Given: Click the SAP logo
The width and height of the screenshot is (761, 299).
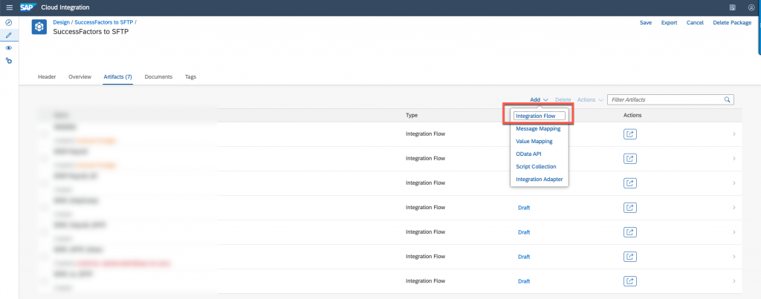Looking at the screenshot, I should point(29,7).
